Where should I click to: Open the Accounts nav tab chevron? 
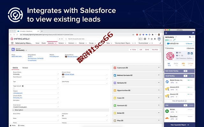tap(55, 43)
